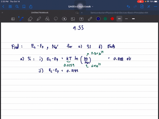This screenshot has width=159, height=119.
Task: Select the Text box tool
Action: [x=81, y=19]
